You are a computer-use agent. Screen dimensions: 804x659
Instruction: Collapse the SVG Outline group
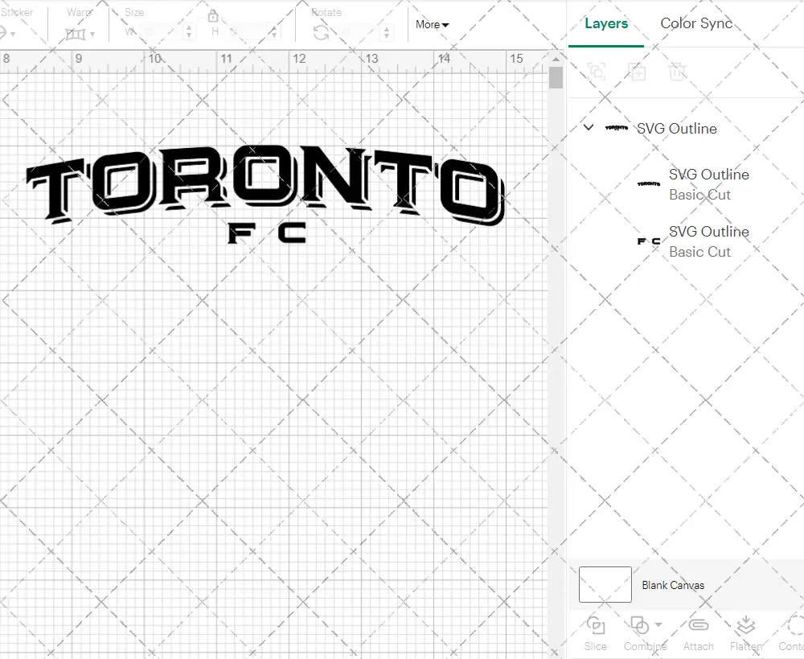click(588, 128)
